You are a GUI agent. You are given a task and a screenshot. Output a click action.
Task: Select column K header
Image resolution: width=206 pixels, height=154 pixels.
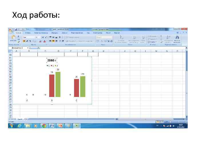[x=135, y=51]
